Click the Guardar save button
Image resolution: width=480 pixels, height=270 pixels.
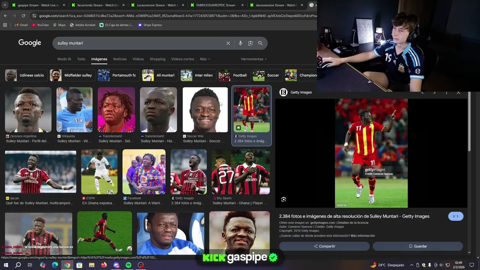[418, 246]
